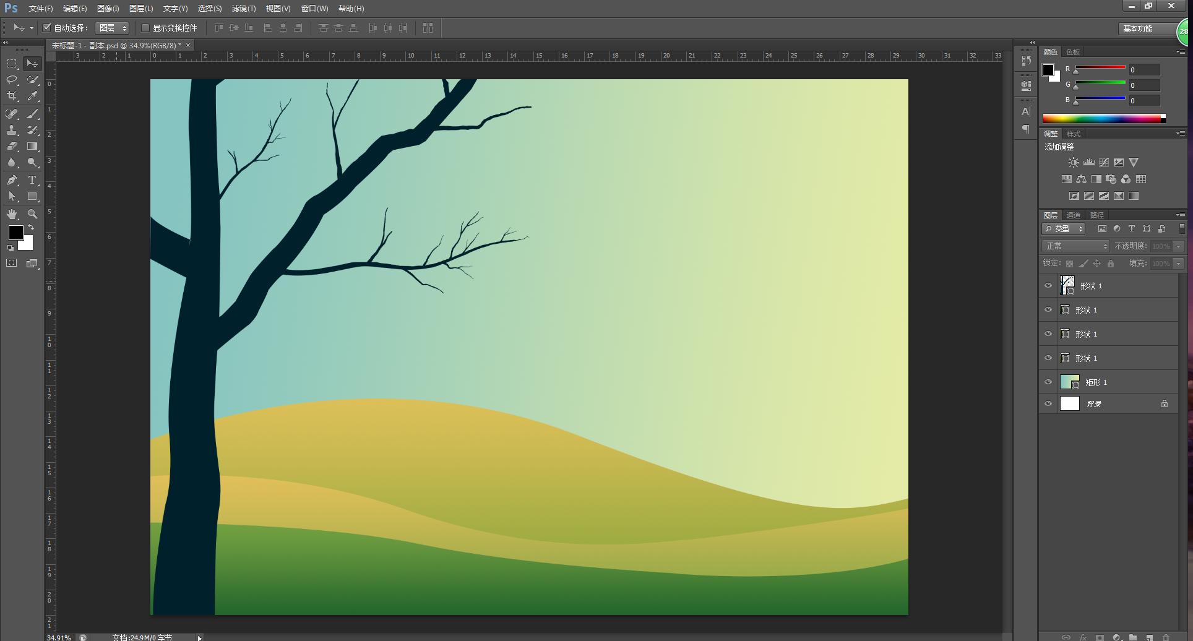Hide the 矩形 1 layer
1193x641 pixels.
(1048, 382)
